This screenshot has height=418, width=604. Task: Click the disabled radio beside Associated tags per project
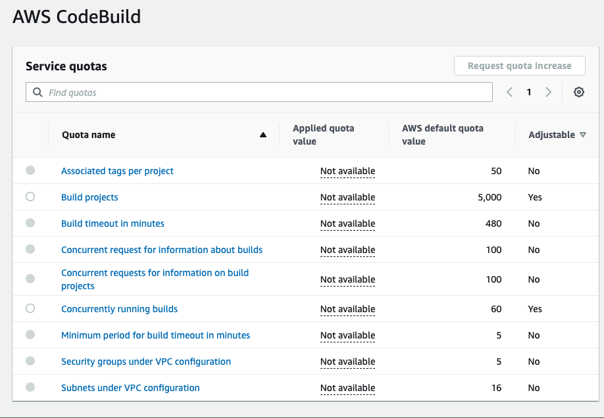pyautogui.click(x=30, y=170)
